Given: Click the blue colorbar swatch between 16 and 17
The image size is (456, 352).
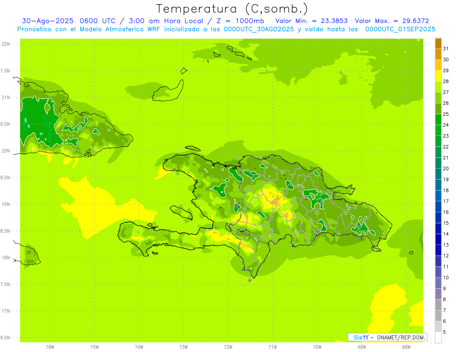Looking at the screenshot, I should (x=438, y=207).
